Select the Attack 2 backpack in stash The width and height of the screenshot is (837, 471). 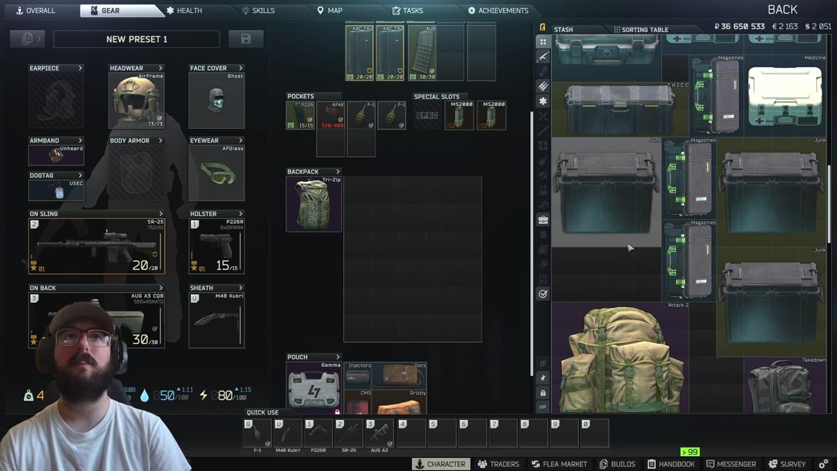tap(620, 357)
